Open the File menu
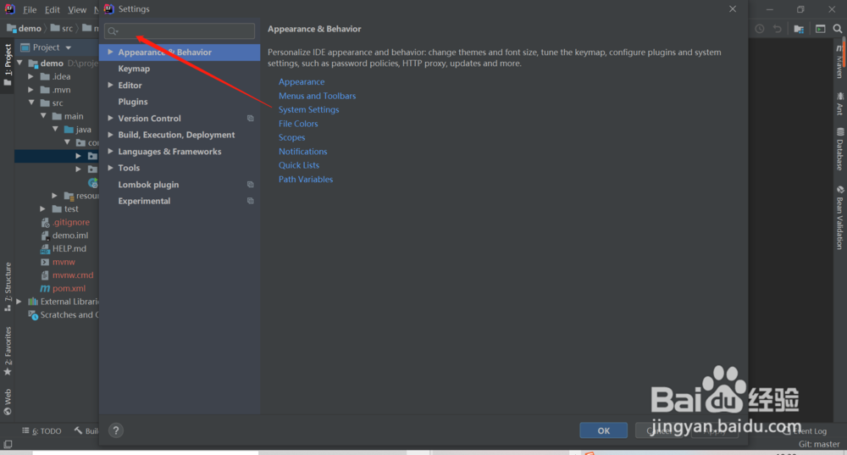The image size is (847, 455). (x=30, y=9)
